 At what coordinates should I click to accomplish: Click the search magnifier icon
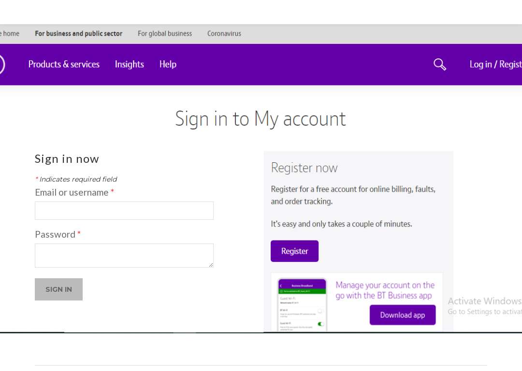click(x=439, y=64)
